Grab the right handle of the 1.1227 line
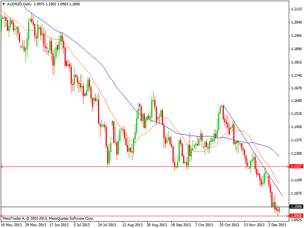This screenshot has height=228, width=304. [x=288, y=166]
